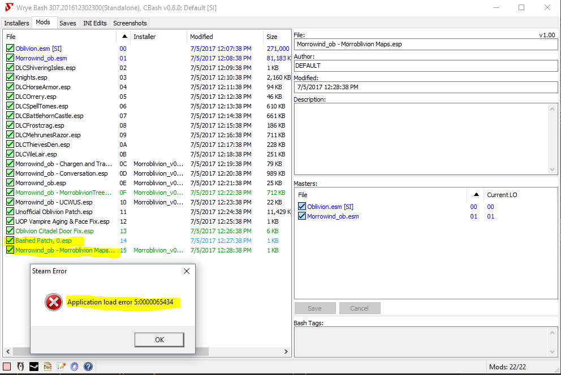Sort by the File column header
This screenshot has width=561, height=375.
click(60, 37)
